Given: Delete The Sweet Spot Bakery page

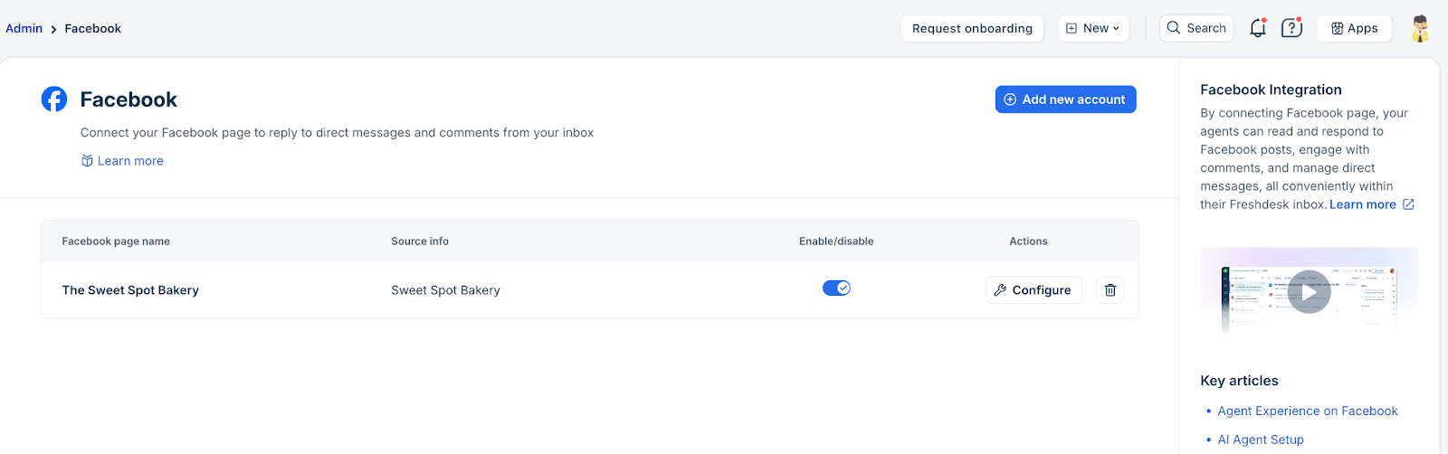Looking at the screenshot, I should (1110, 290).
